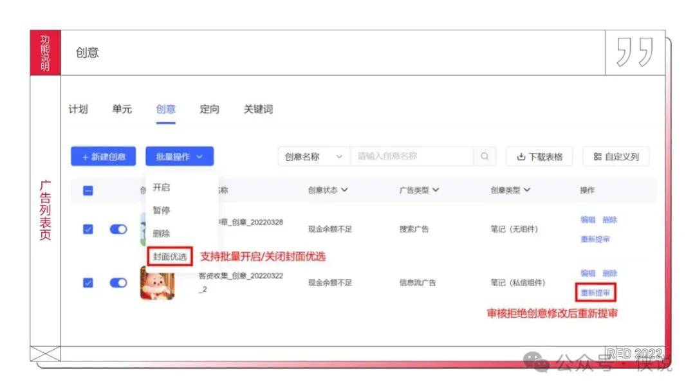The height and width of the screenshot is (391, 695).
Task: Click the search magnifier icon
Action: (485, 156)
